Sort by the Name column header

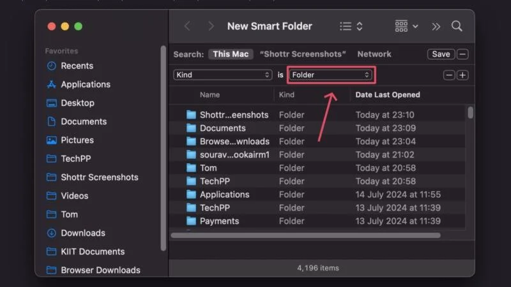tap(210, 94)
